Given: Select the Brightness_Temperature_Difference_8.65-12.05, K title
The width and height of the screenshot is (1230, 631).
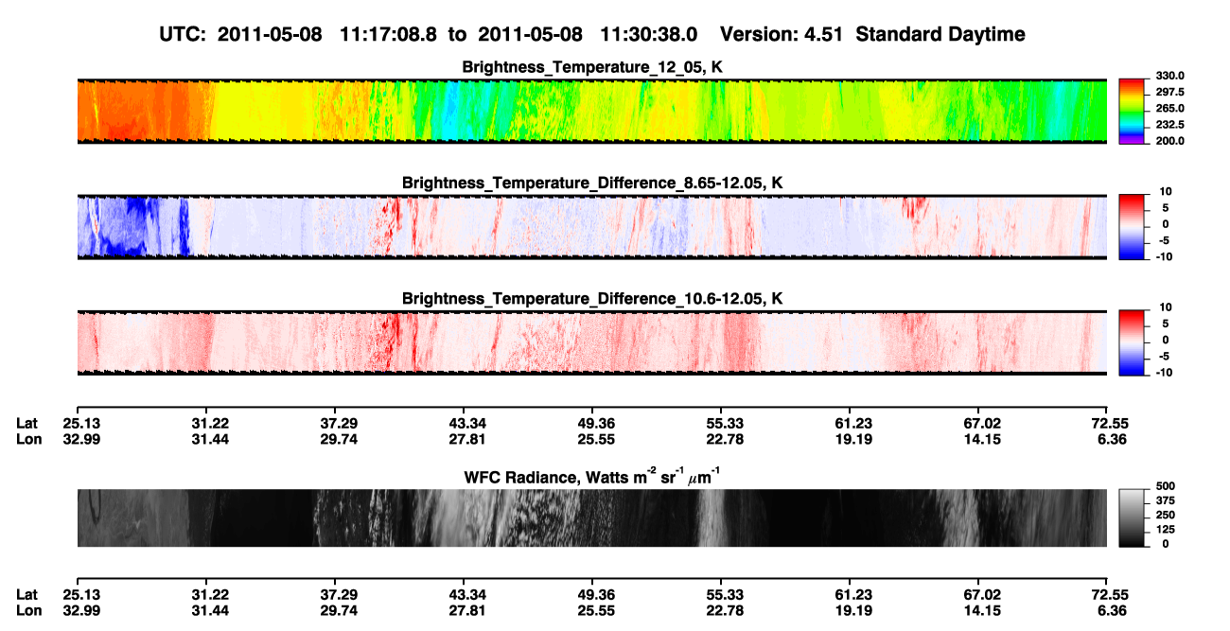Looking at the screenshot, I should [x=592, y=183].
